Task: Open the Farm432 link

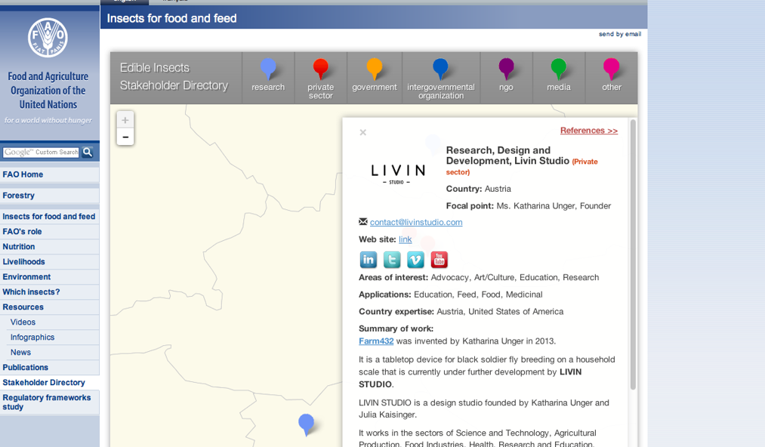Action: [376, 341]
